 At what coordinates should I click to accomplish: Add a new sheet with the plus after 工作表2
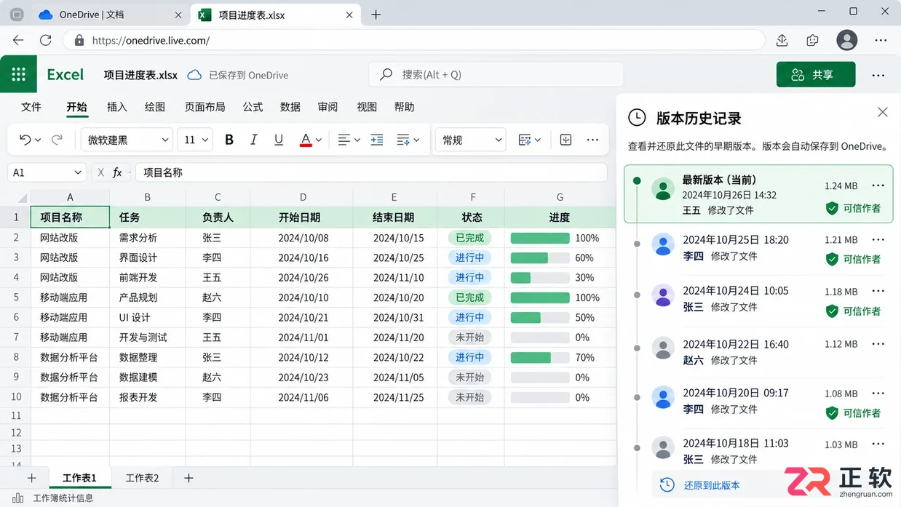click(x=188, y=478)
